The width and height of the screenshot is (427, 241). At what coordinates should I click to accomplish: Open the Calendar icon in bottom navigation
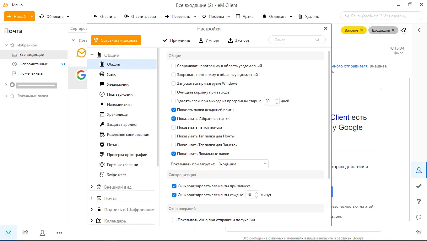25,233
